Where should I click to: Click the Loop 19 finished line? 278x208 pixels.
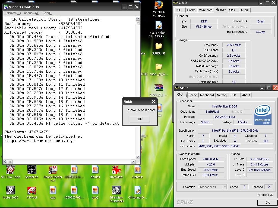(47, 119)
